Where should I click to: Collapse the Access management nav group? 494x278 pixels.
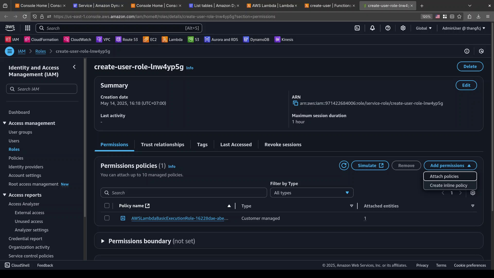pos(4,123)
